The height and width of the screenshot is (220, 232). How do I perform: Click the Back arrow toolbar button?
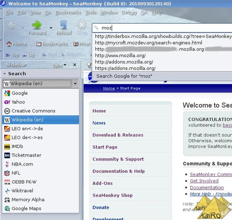tap(12, 25)
